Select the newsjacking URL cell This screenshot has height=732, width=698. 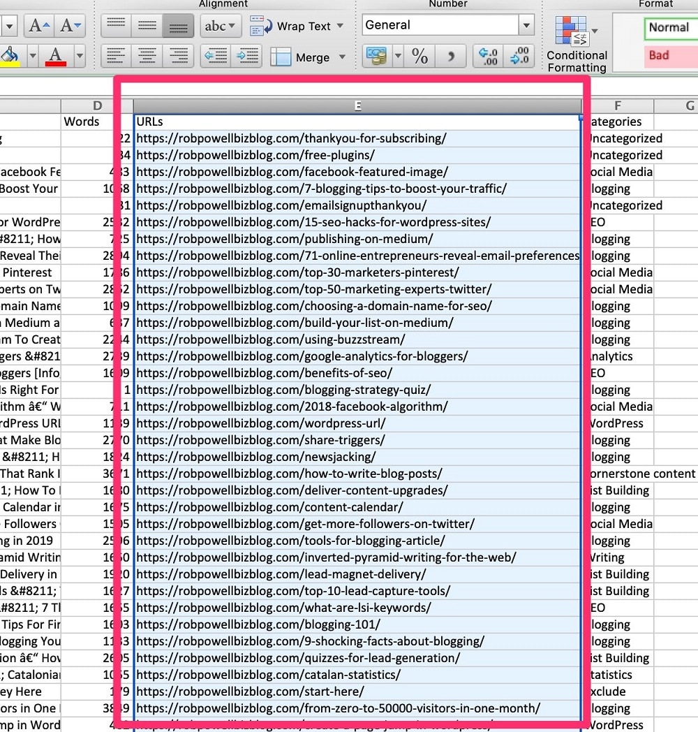[357, 457]
